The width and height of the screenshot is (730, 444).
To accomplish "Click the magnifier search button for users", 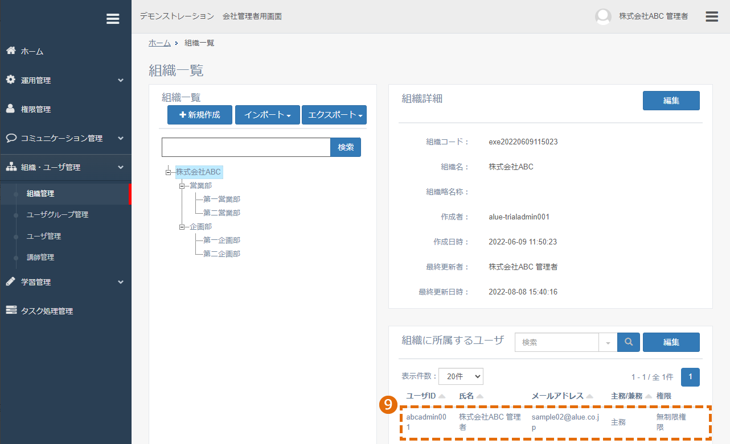I will tap(629, 342).
